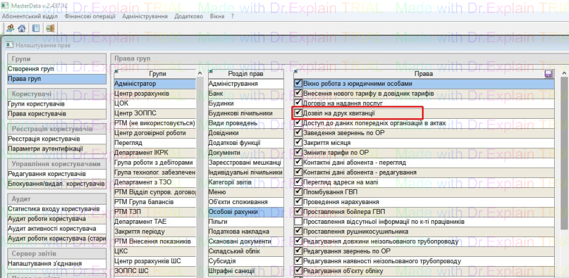Click the MasterData title bar app icon
The width and height of the screenshot is (569, 278).
tap(6, 6)
